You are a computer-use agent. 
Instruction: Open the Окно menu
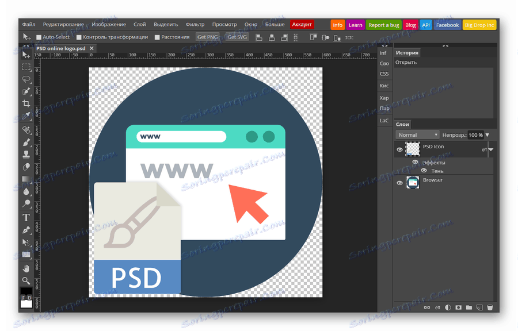(x=251, y=24)
